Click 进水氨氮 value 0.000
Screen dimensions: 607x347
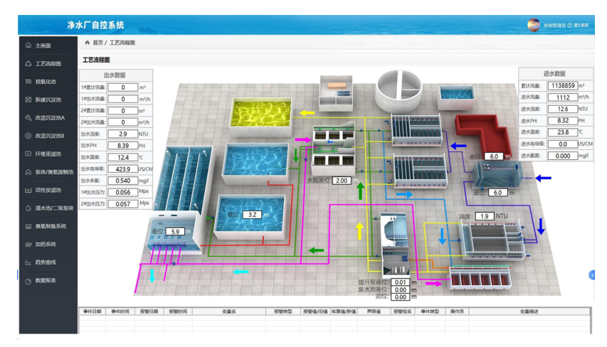[x=563, y=156]
